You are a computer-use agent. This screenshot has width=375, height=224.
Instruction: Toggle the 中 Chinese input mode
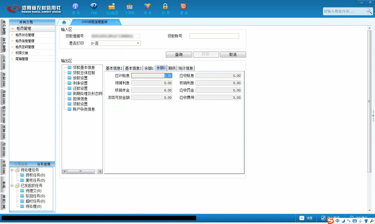(337, 221)
